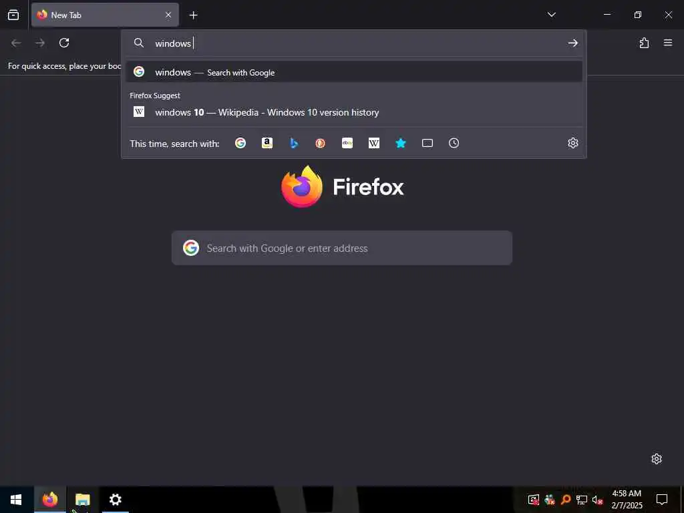Go back one page
684x513 pixels.
16,43
